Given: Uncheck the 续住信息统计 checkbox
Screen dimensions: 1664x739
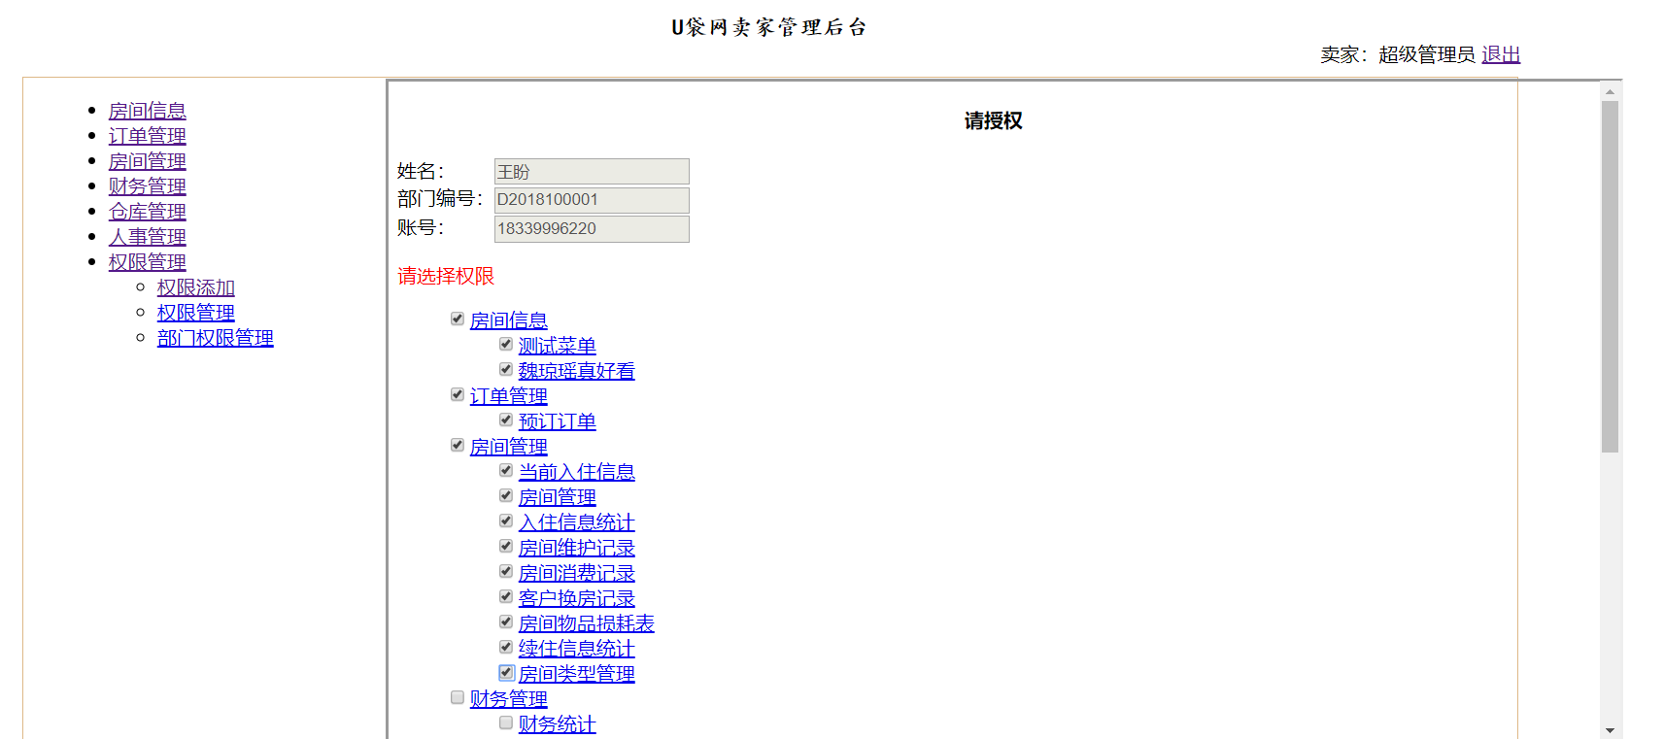Looking at the screenshot, I should (506, 647).
